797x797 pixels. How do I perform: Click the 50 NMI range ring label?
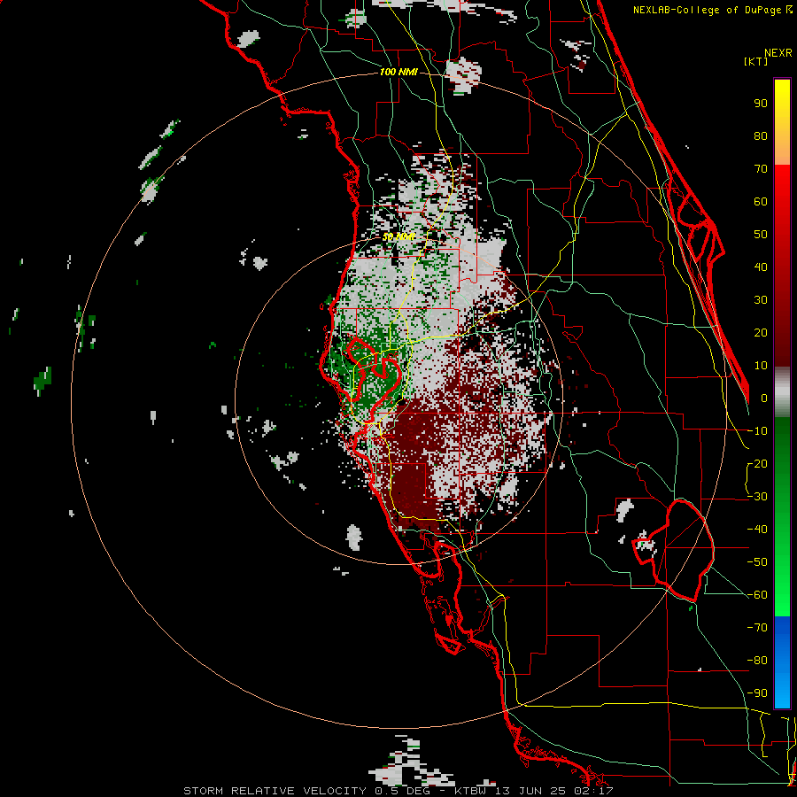pos(399,236)
